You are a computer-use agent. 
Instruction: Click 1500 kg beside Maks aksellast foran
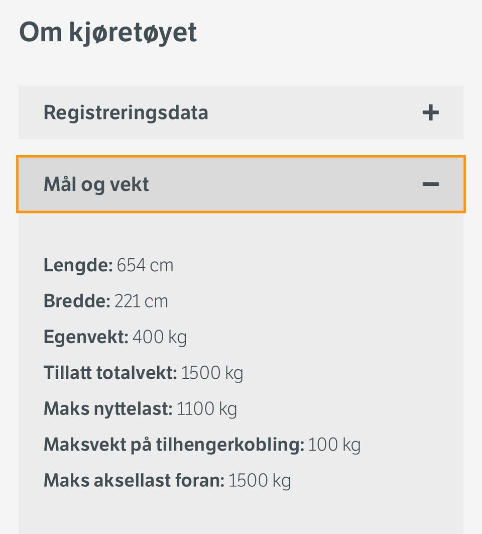click(260, 481)
